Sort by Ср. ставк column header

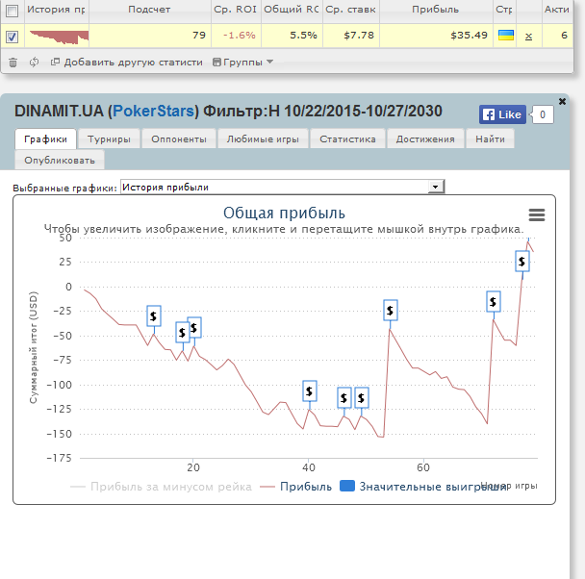click(350, 10)
